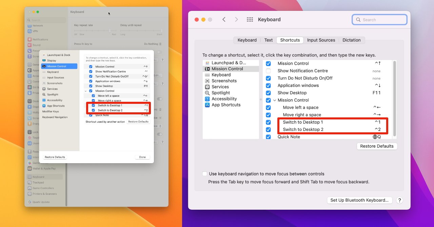Pick the Spotlight magnifier icon in the right window's list
This screenshot has height=227, width=434.
point(208,93)
